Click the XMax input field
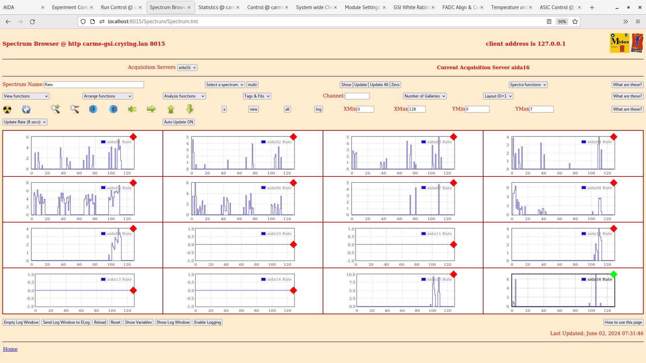646x363 pixels. [x=417, y=109]
